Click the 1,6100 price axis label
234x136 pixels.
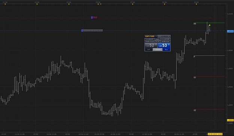tap(230, 14)
